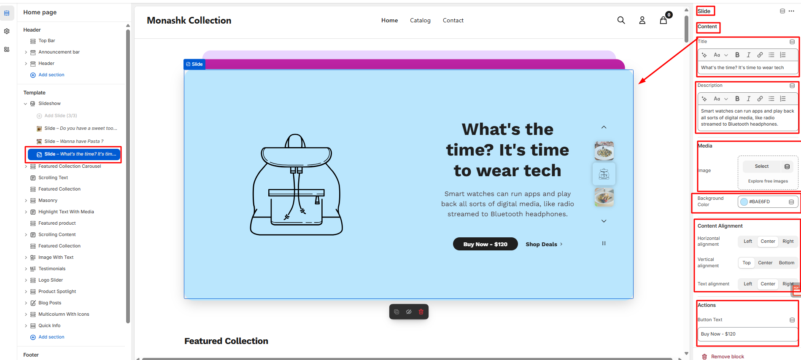The image size is (801, 360).
Task: Click the Buy Now - $120 button
Action: (485, 244)
